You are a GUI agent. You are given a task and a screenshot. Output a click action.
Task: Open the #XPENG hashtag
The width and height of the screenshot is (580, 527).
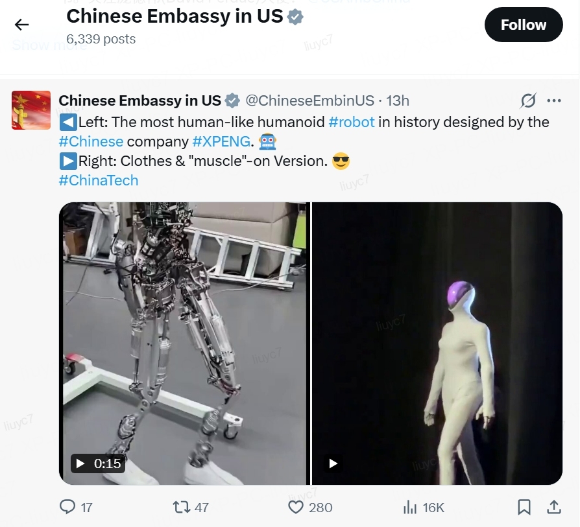pyautogui.click(x=222, y=141)
